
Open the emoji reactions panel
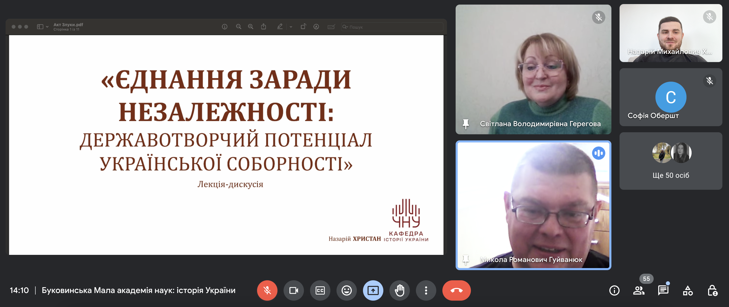[x=346, y=290]
